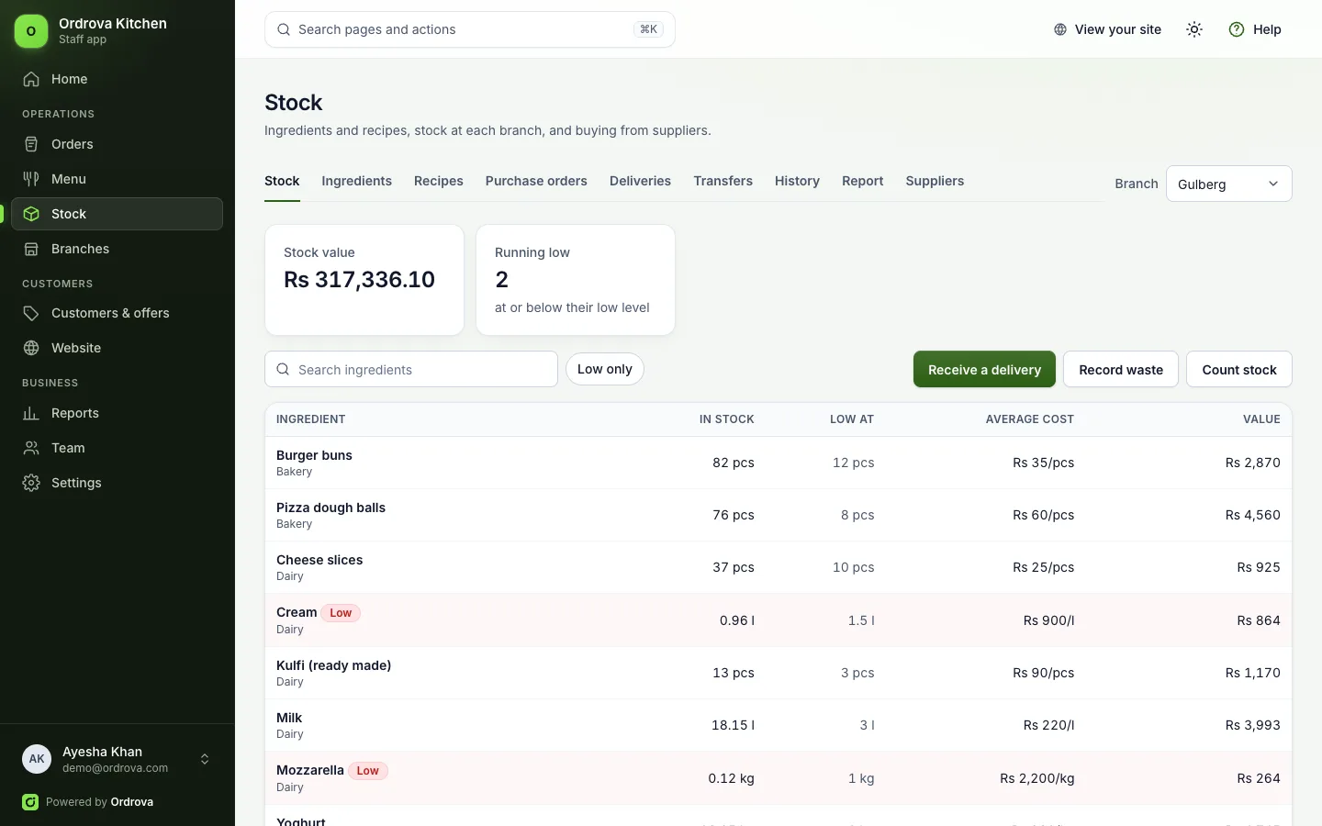This screenshot has height=826, width=1322.
Task: Open the Branch dropdown showing Gulberg
Action: pyautogui.click(x=1228, y=184)
